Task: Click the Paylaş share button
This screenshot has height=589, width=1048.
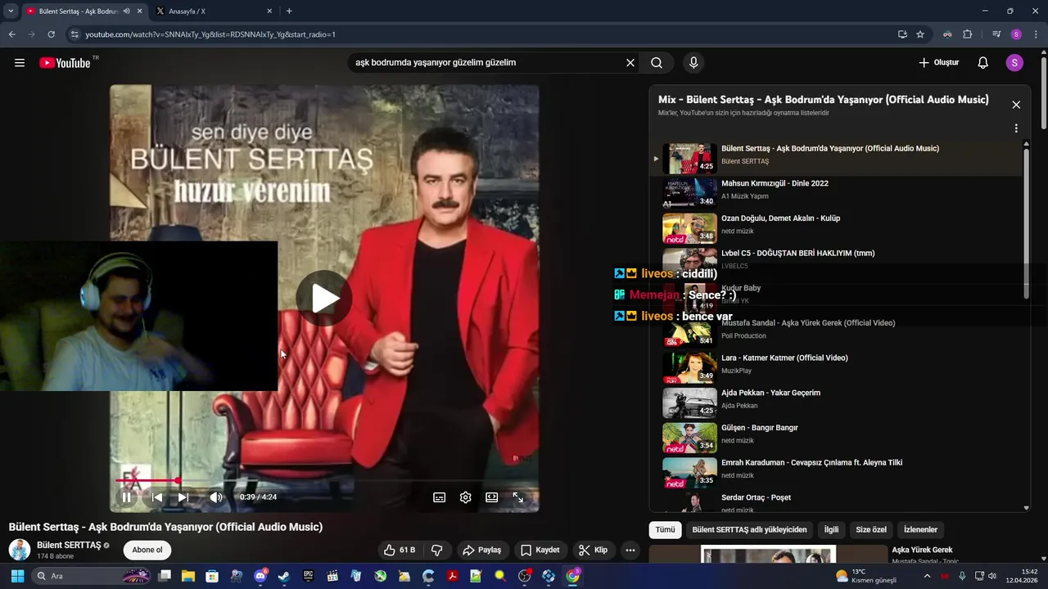Action: 481,551
